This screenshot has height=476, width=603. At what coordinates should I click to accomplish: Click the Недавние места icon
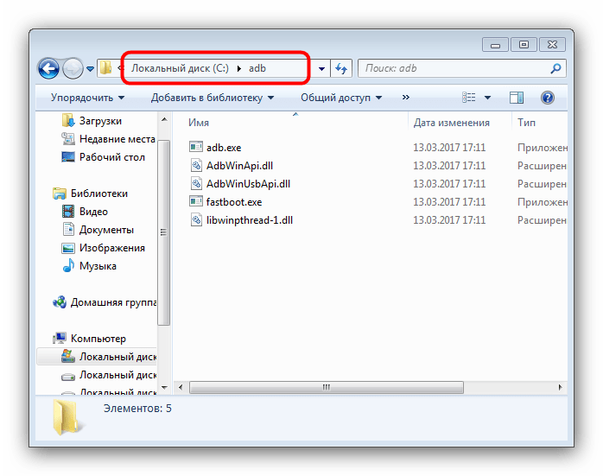(x=68, y=138)
